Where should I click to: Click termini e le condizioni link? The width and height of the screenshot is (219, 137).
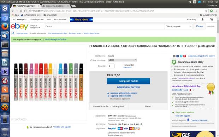tap(187, 78)
